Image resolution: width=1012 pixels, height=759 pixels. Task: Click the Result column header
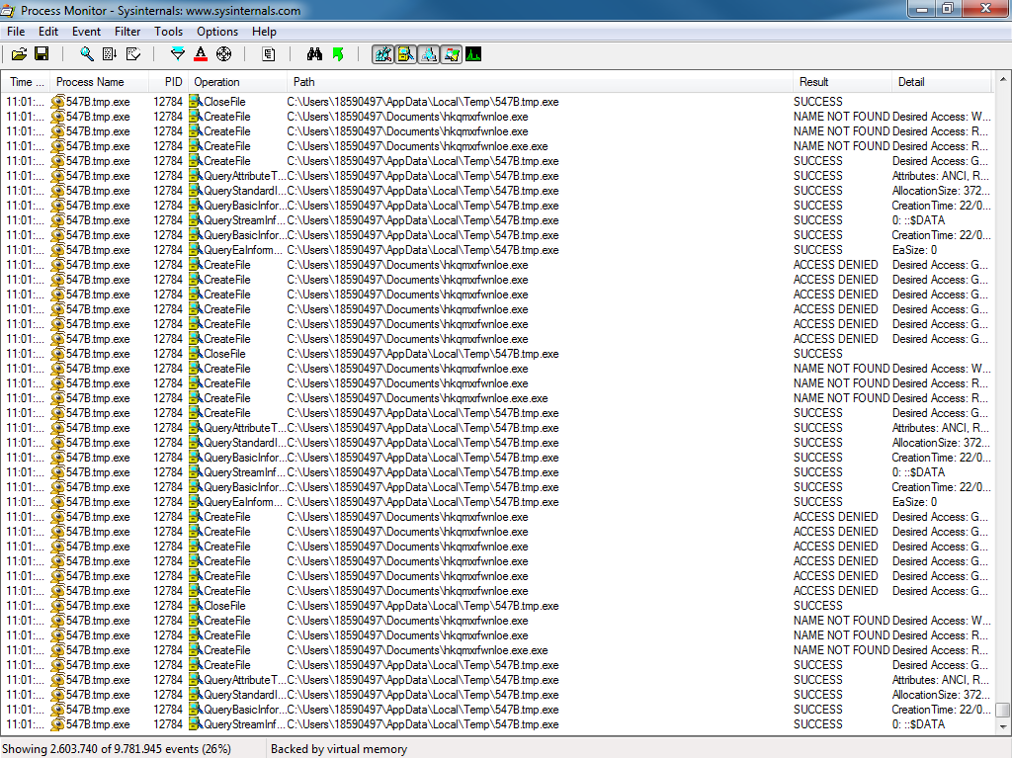[842, 82]
